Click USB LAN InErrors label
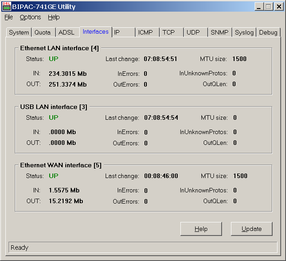This screenshot has height=261, width=286. click(128, 132)
